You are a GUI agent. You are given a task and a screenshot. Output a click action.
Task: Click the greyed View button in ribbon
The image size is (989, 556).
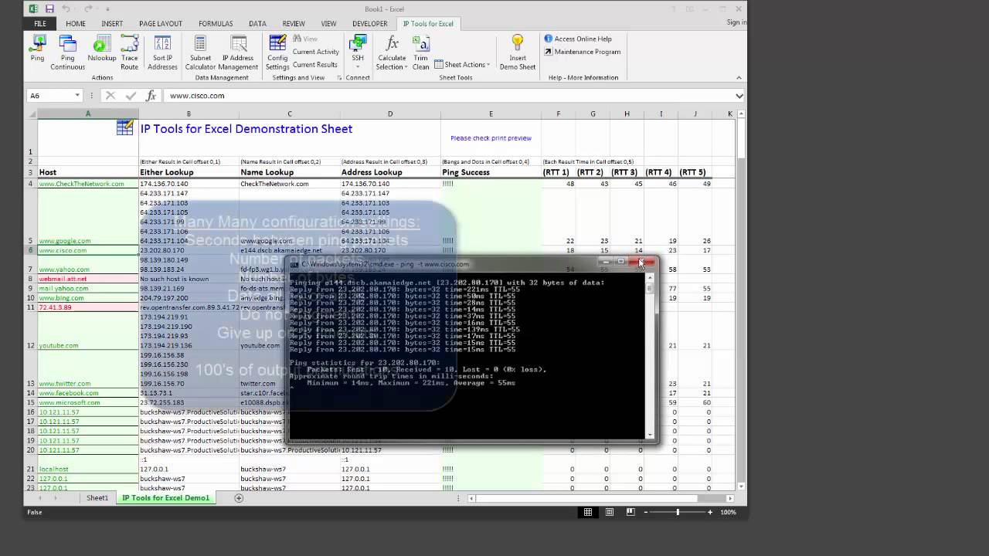click(305, 39)
